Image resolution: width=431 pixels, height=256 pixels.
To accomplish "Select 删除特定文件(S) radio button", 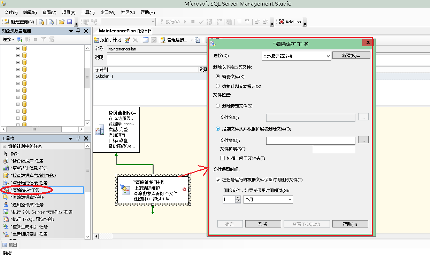I will [x=218, y=106].
